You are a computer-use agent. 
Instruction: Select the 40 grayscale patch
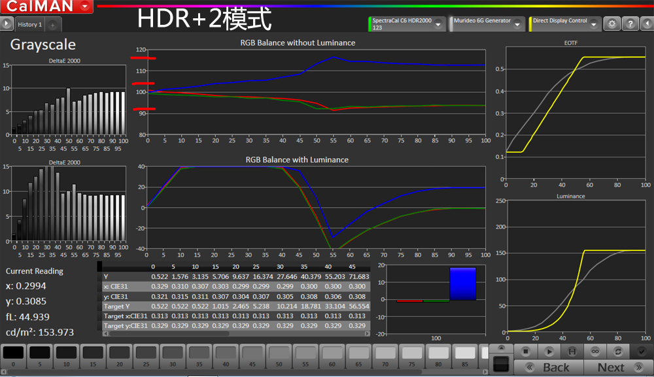(x=226, y=356)
